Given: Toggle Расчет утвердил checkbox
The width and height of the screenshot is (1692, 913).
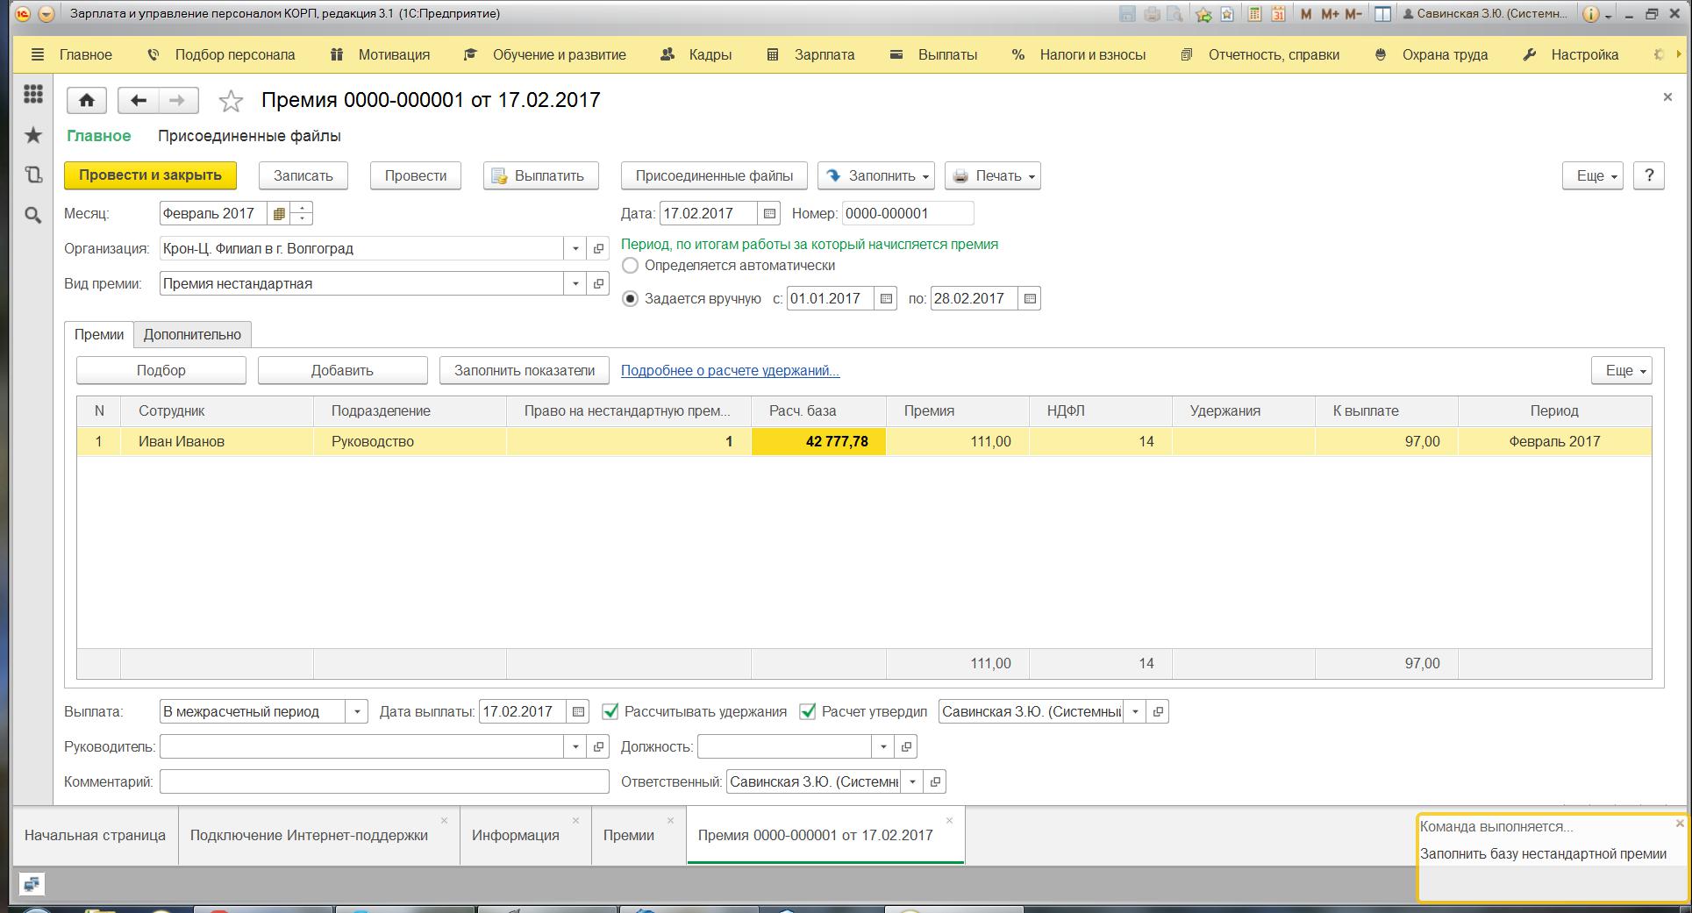Looking at the screenshot, I should tap(808, 711).
